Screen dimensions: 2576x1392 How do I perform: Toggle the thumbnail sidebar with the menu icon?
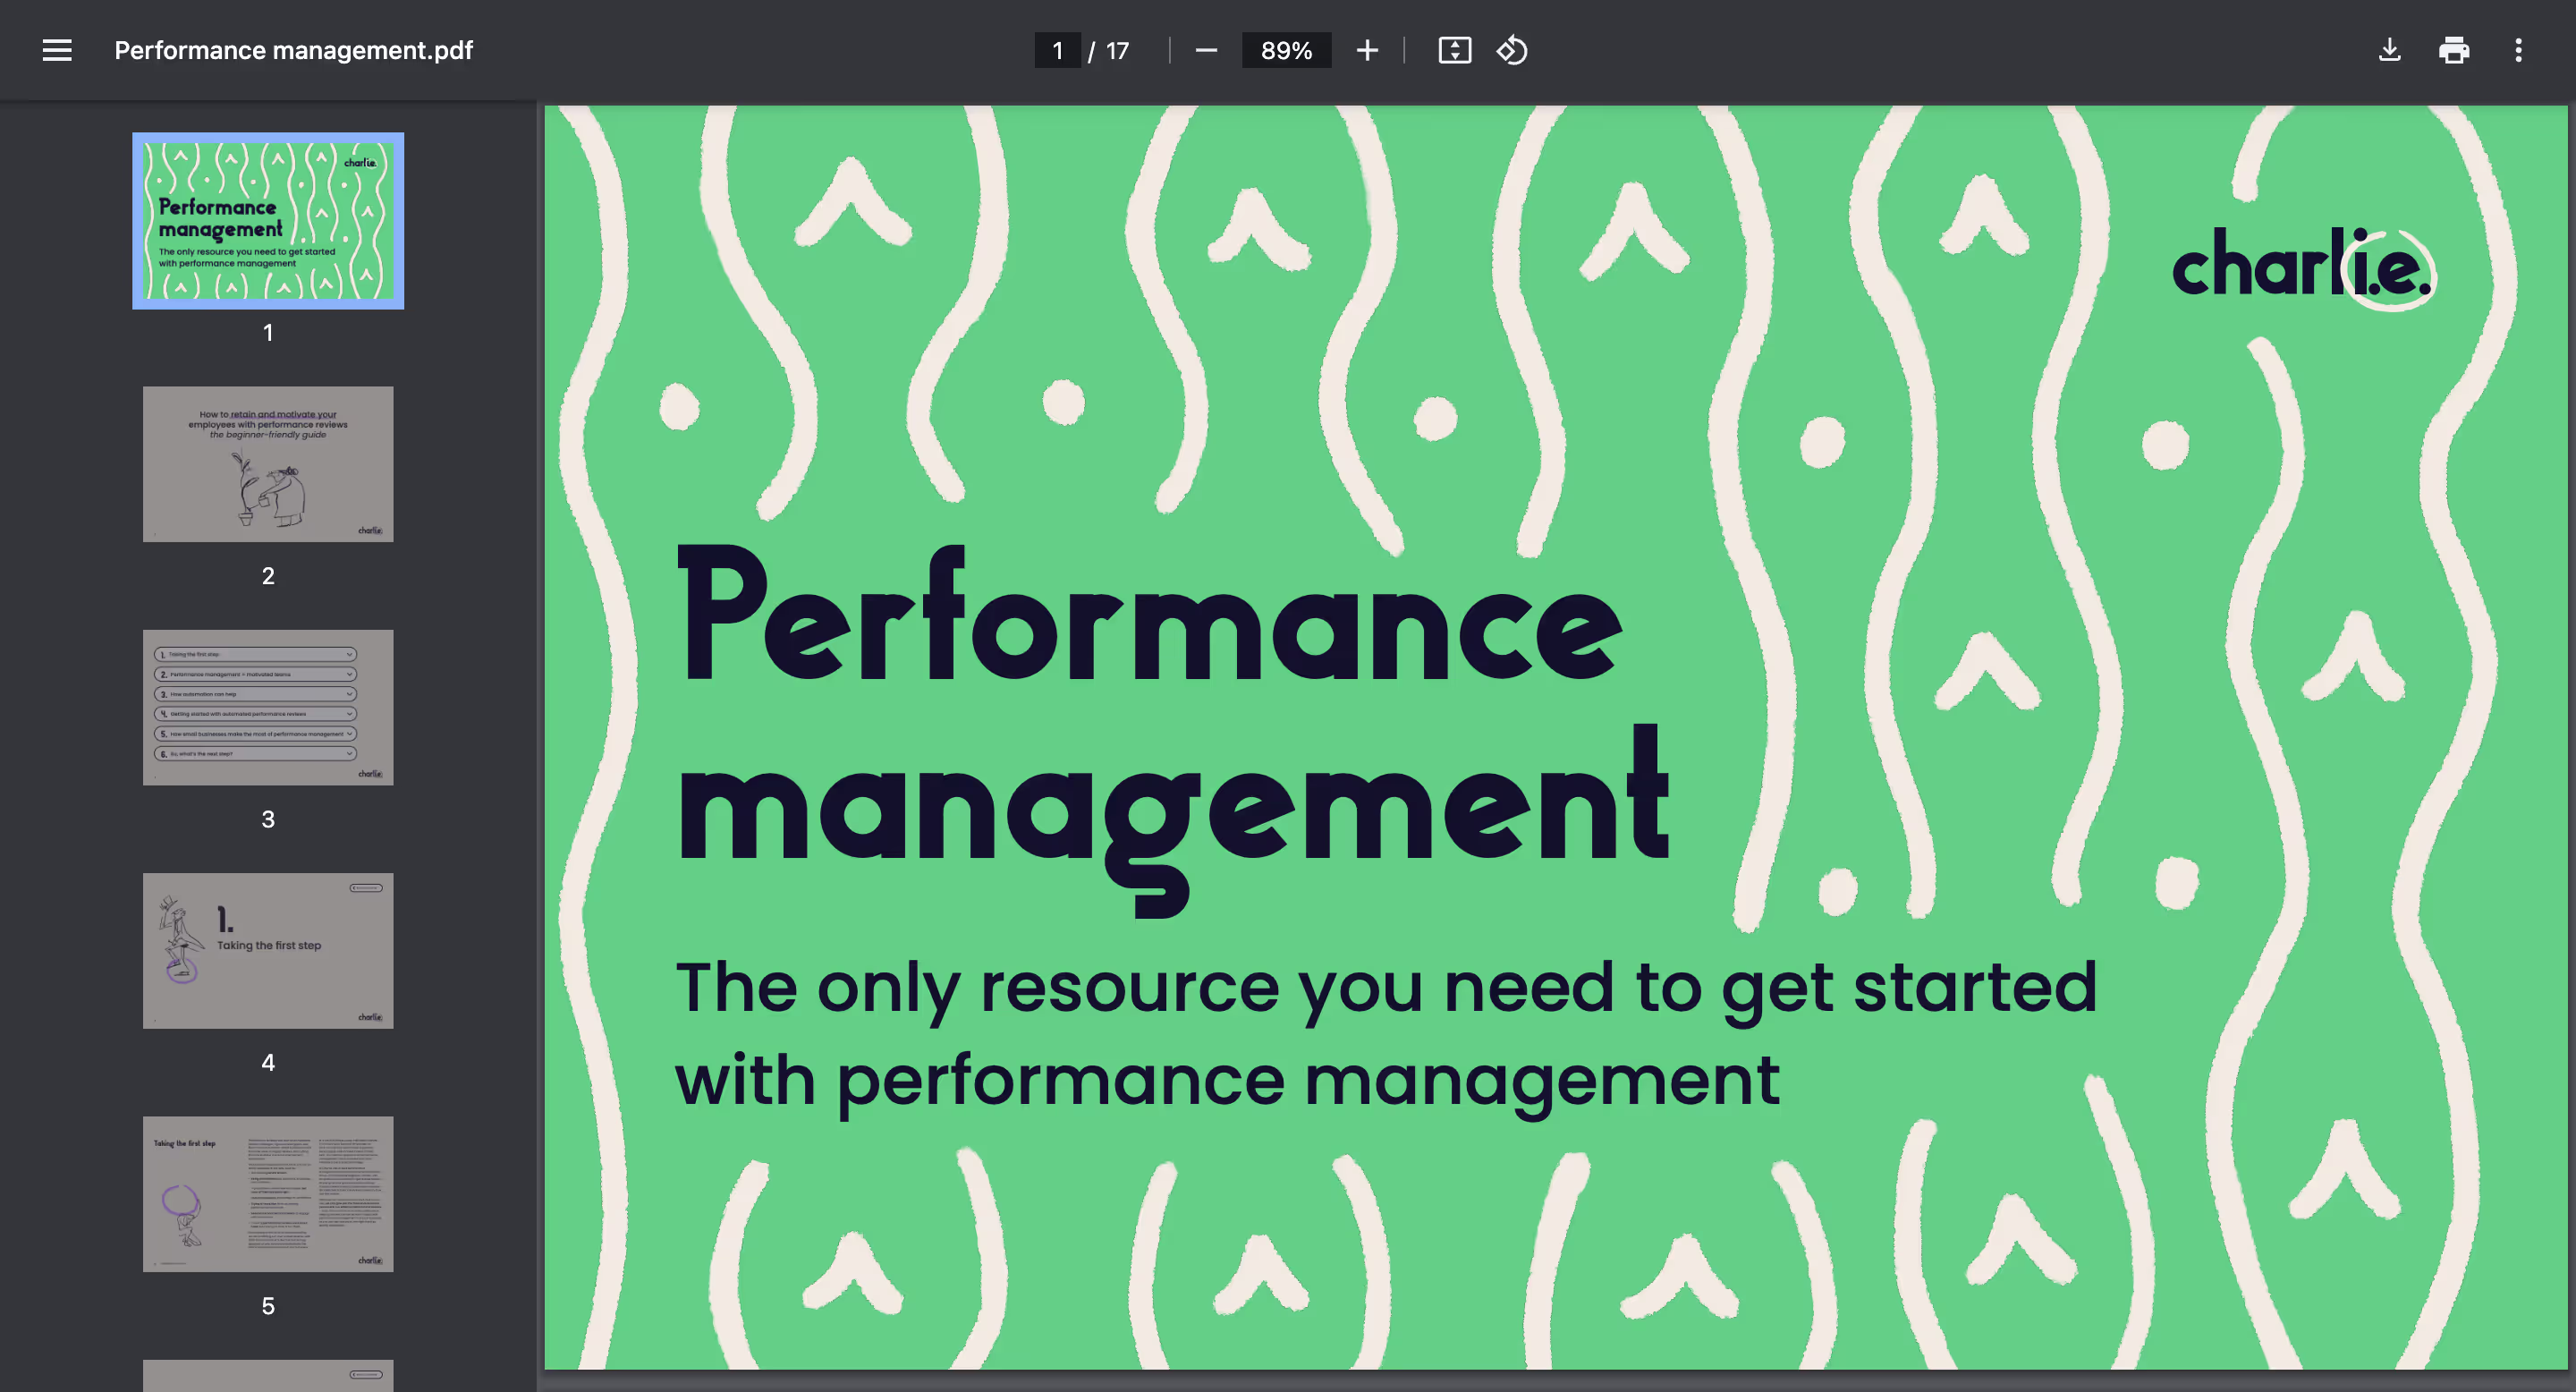point(57,50)
